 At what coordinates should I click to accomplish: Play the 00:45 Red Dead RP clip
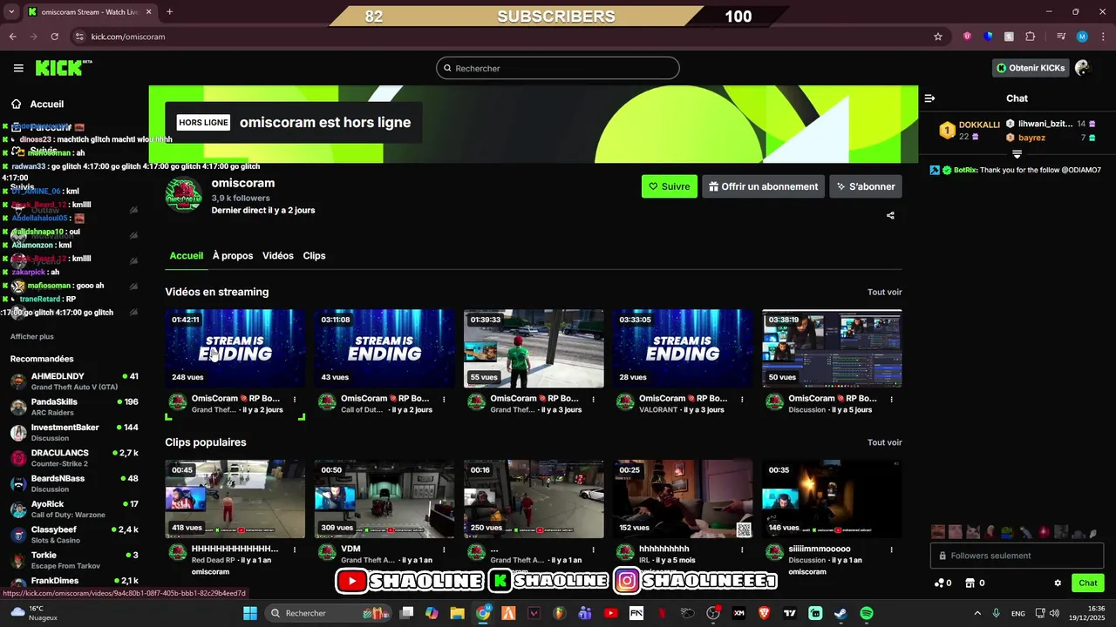click(x=235, y=499)
